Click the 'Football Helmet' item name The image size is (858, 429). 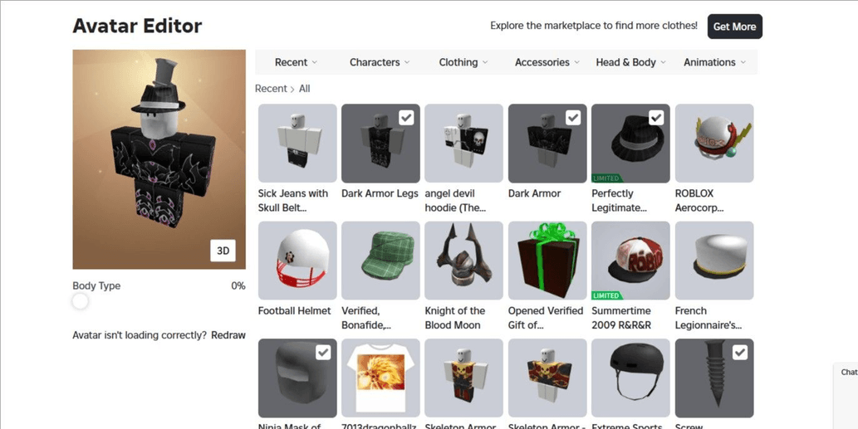coord(294,311)
